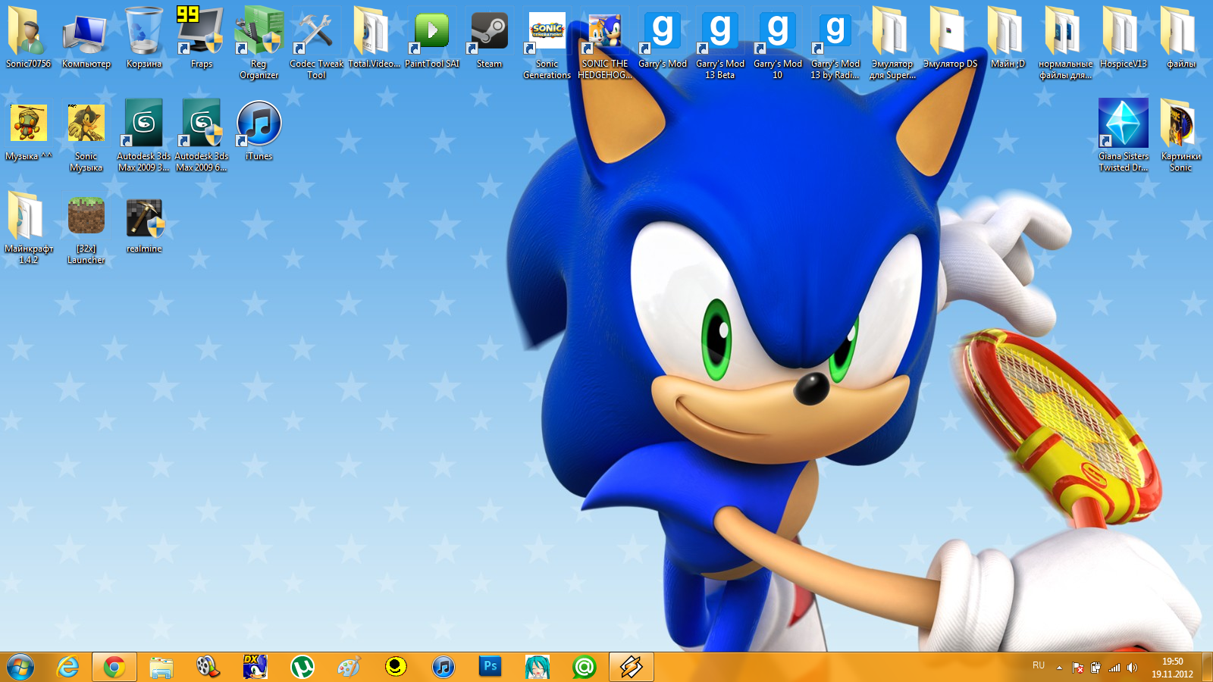Viewport: 1213px width, 682px height.
Task: Open iTunes from the taskbar
Action: coord(443,667)
